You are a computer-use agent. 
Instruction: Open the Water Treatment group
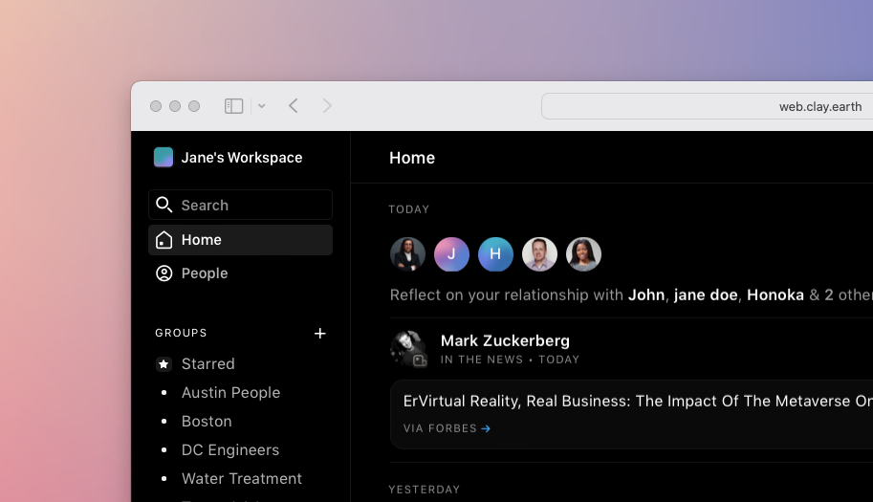(x=242, y=479)
